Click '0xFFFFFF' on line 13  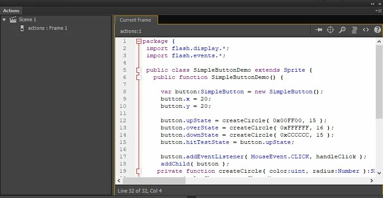click(x=294, y=128)
